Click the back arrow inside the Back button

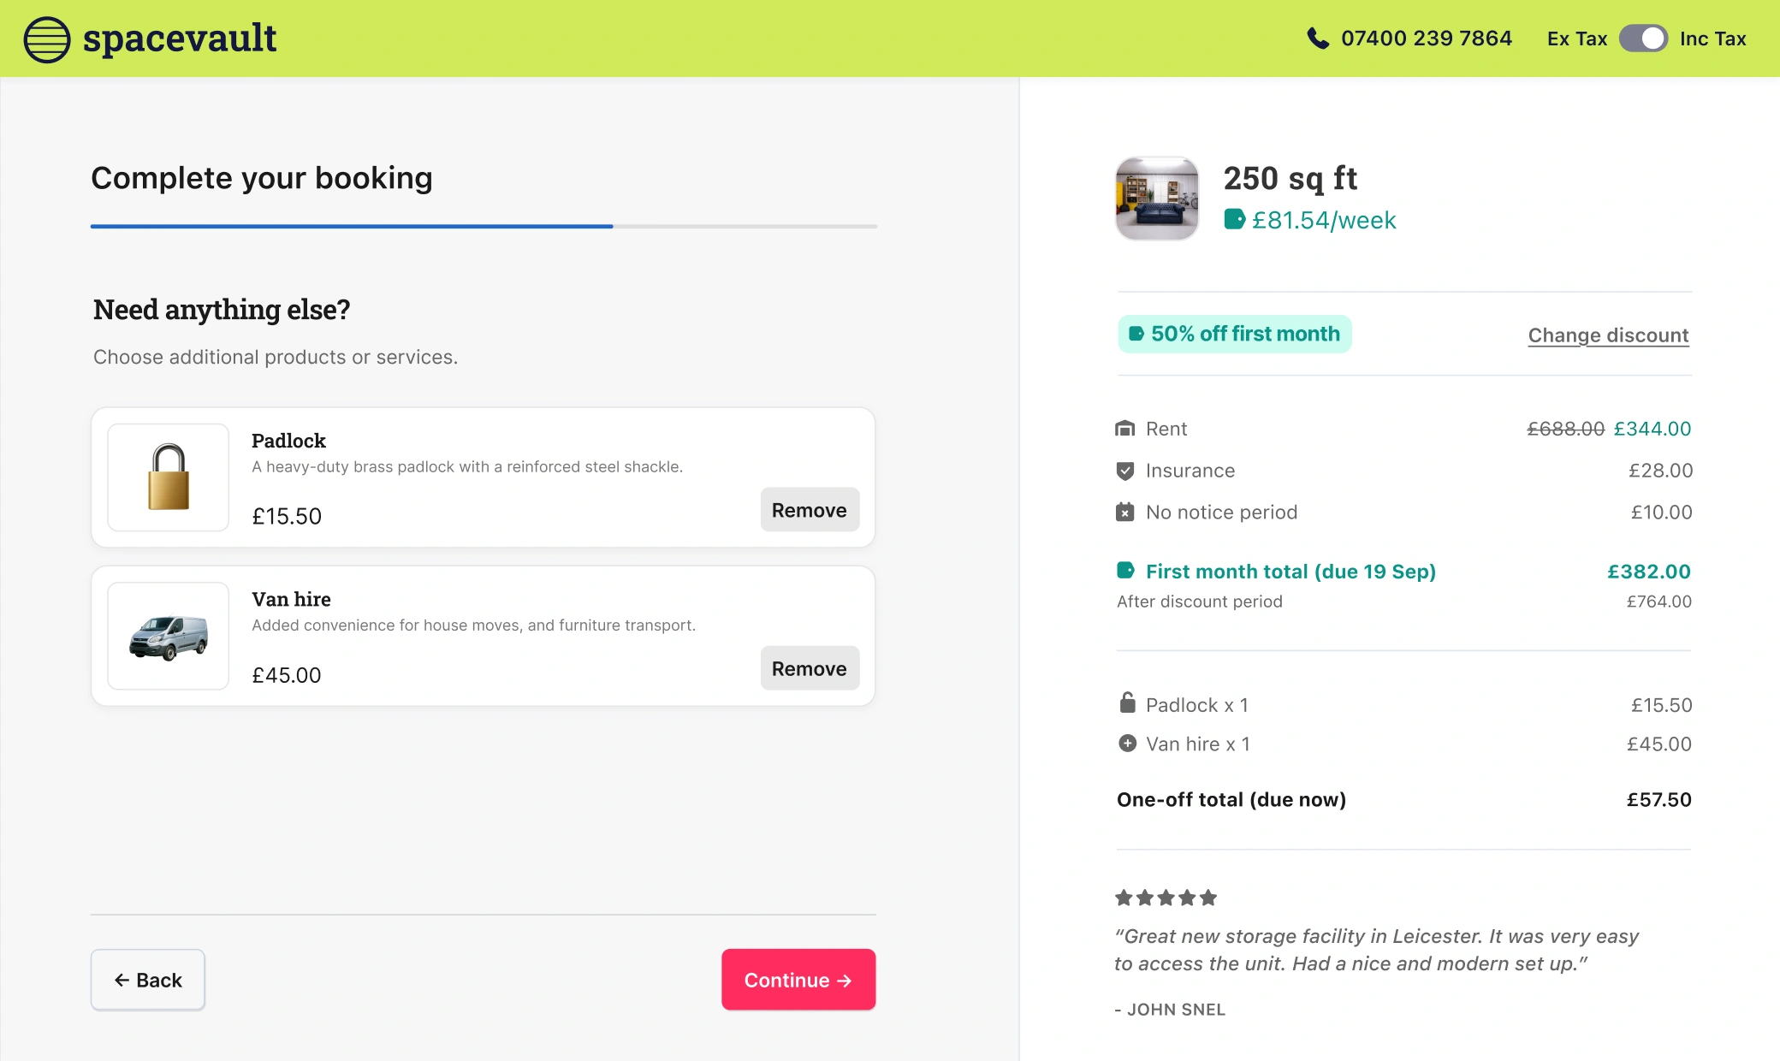click(x=122, y=979)
